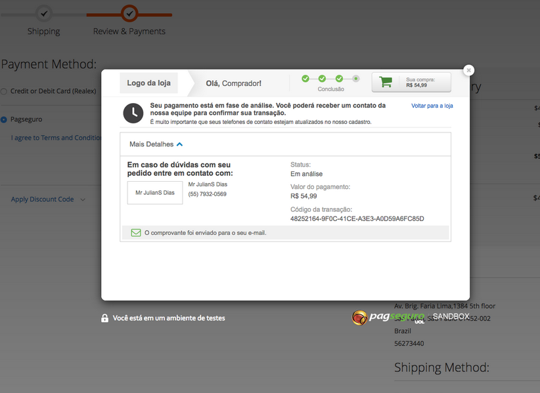
Task: Click the Review & Payments step label
Action: click(x=129, y=31)
